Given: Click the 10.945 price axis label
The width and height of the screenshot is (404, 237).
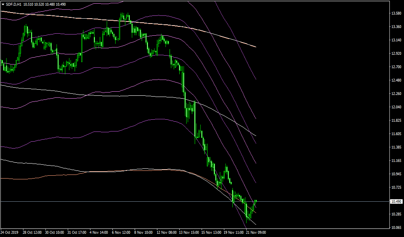Looking at the screenshot, I should [x=396, y=174].
